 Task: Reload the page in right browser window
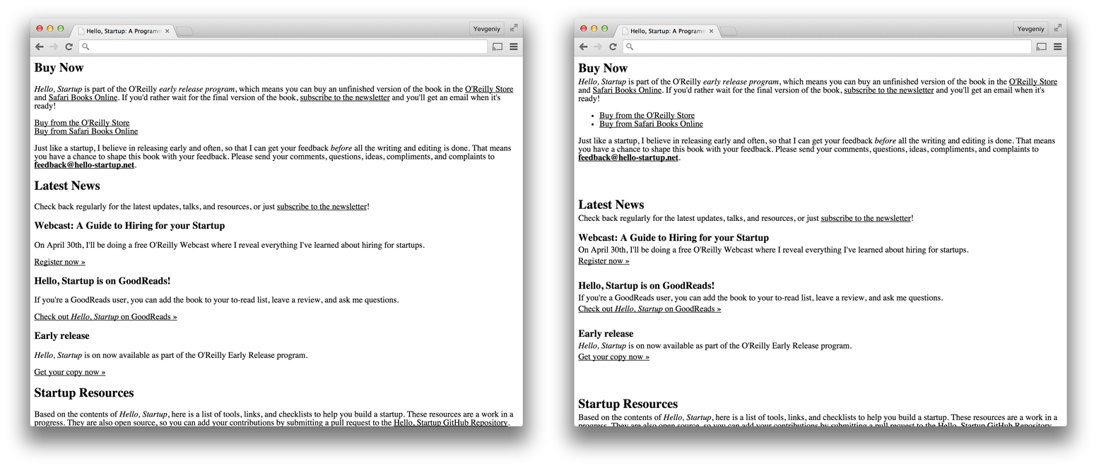(613, 47)
